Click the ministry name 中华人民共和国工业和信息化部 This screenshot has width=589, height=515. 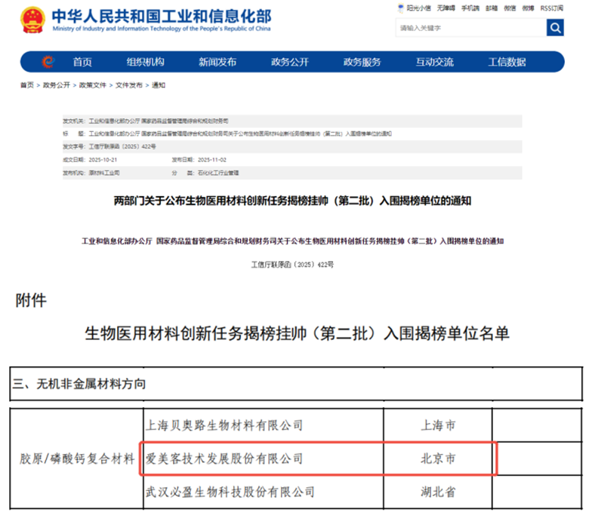point(162,16)
